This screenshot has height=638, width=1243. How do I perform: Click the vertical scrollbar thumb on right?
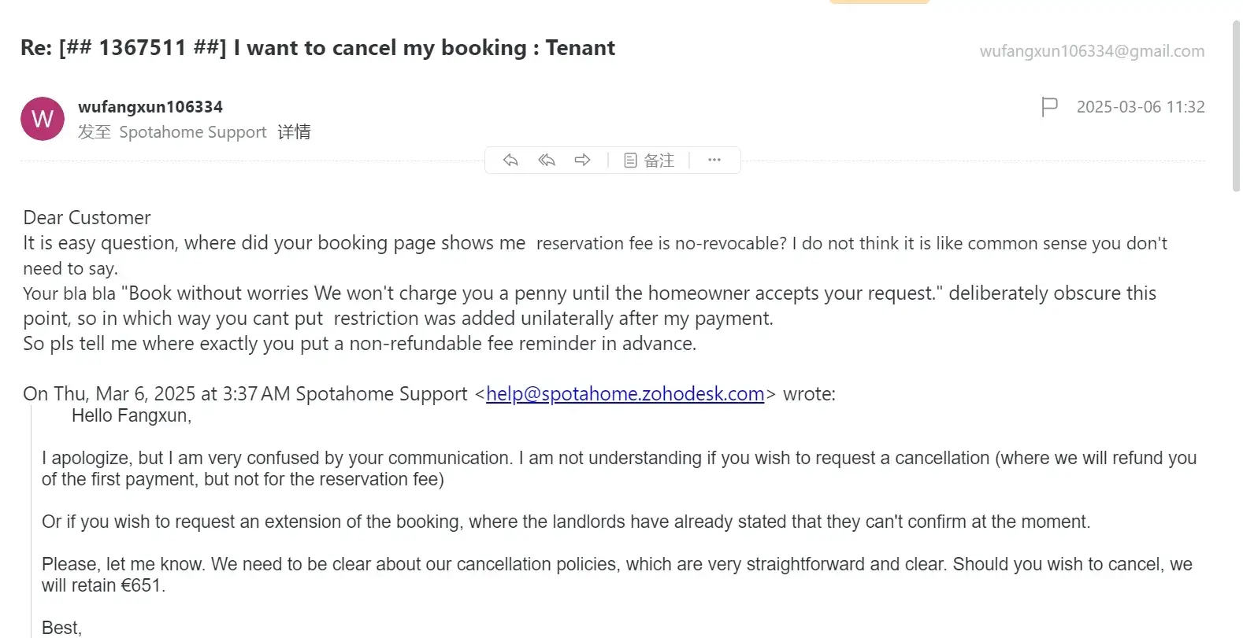1236,106
